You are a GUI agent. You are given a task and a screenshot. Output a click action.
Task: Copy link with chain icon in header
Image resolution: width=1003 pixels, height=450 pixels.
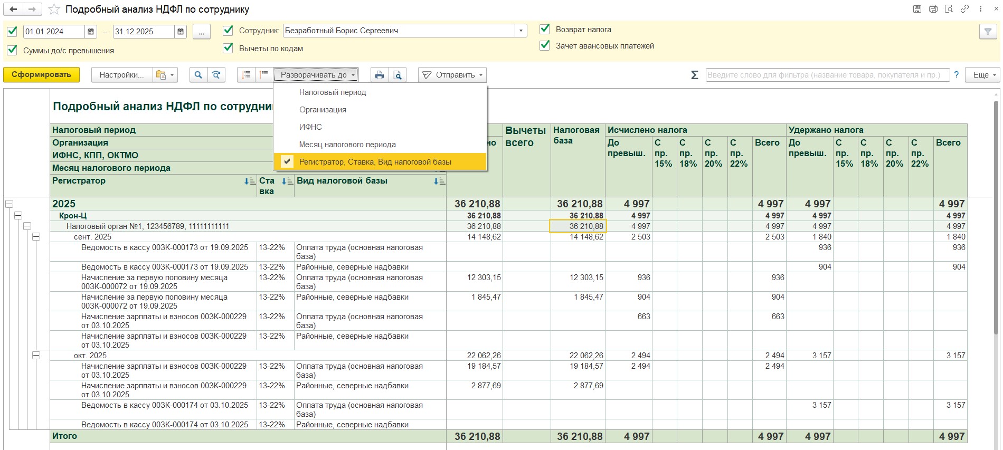tap(964, 9)
